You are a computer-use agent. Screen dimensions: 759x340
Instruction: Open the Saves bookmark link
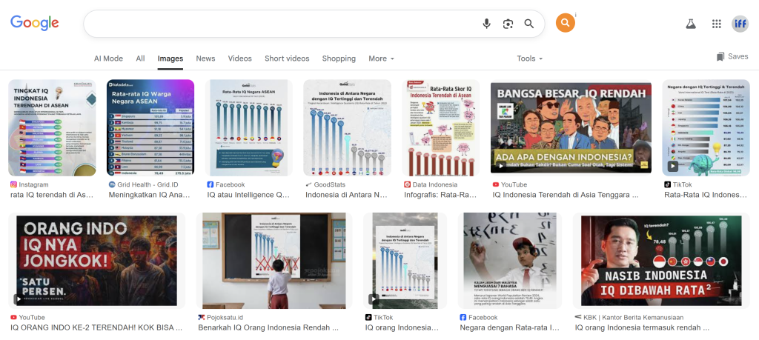(732, 57)
